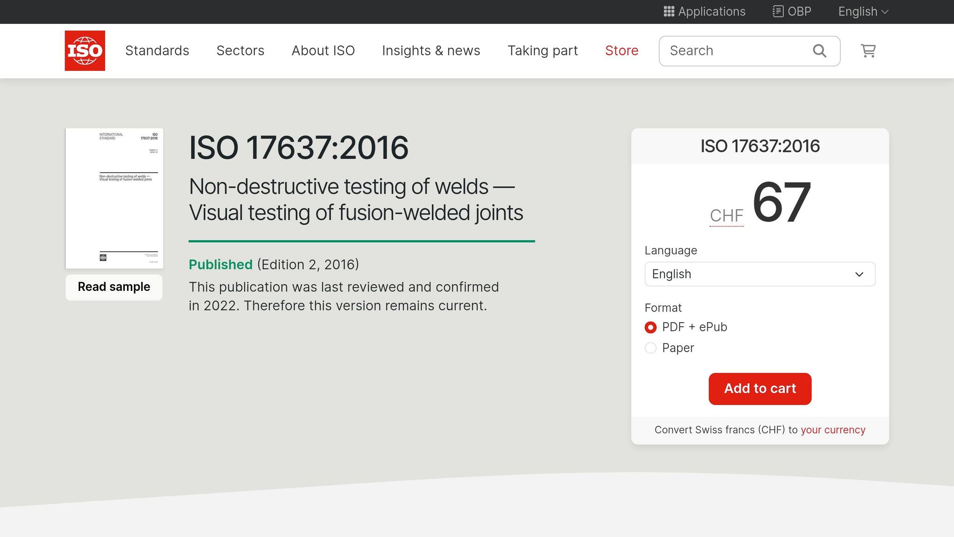Click the Read sample button
Image resolution: width=954 pixels, height=537 pixels.
(113, 287)
